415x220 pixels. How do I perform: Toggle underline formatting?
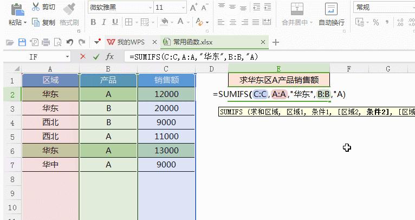[x=115, y=22]
